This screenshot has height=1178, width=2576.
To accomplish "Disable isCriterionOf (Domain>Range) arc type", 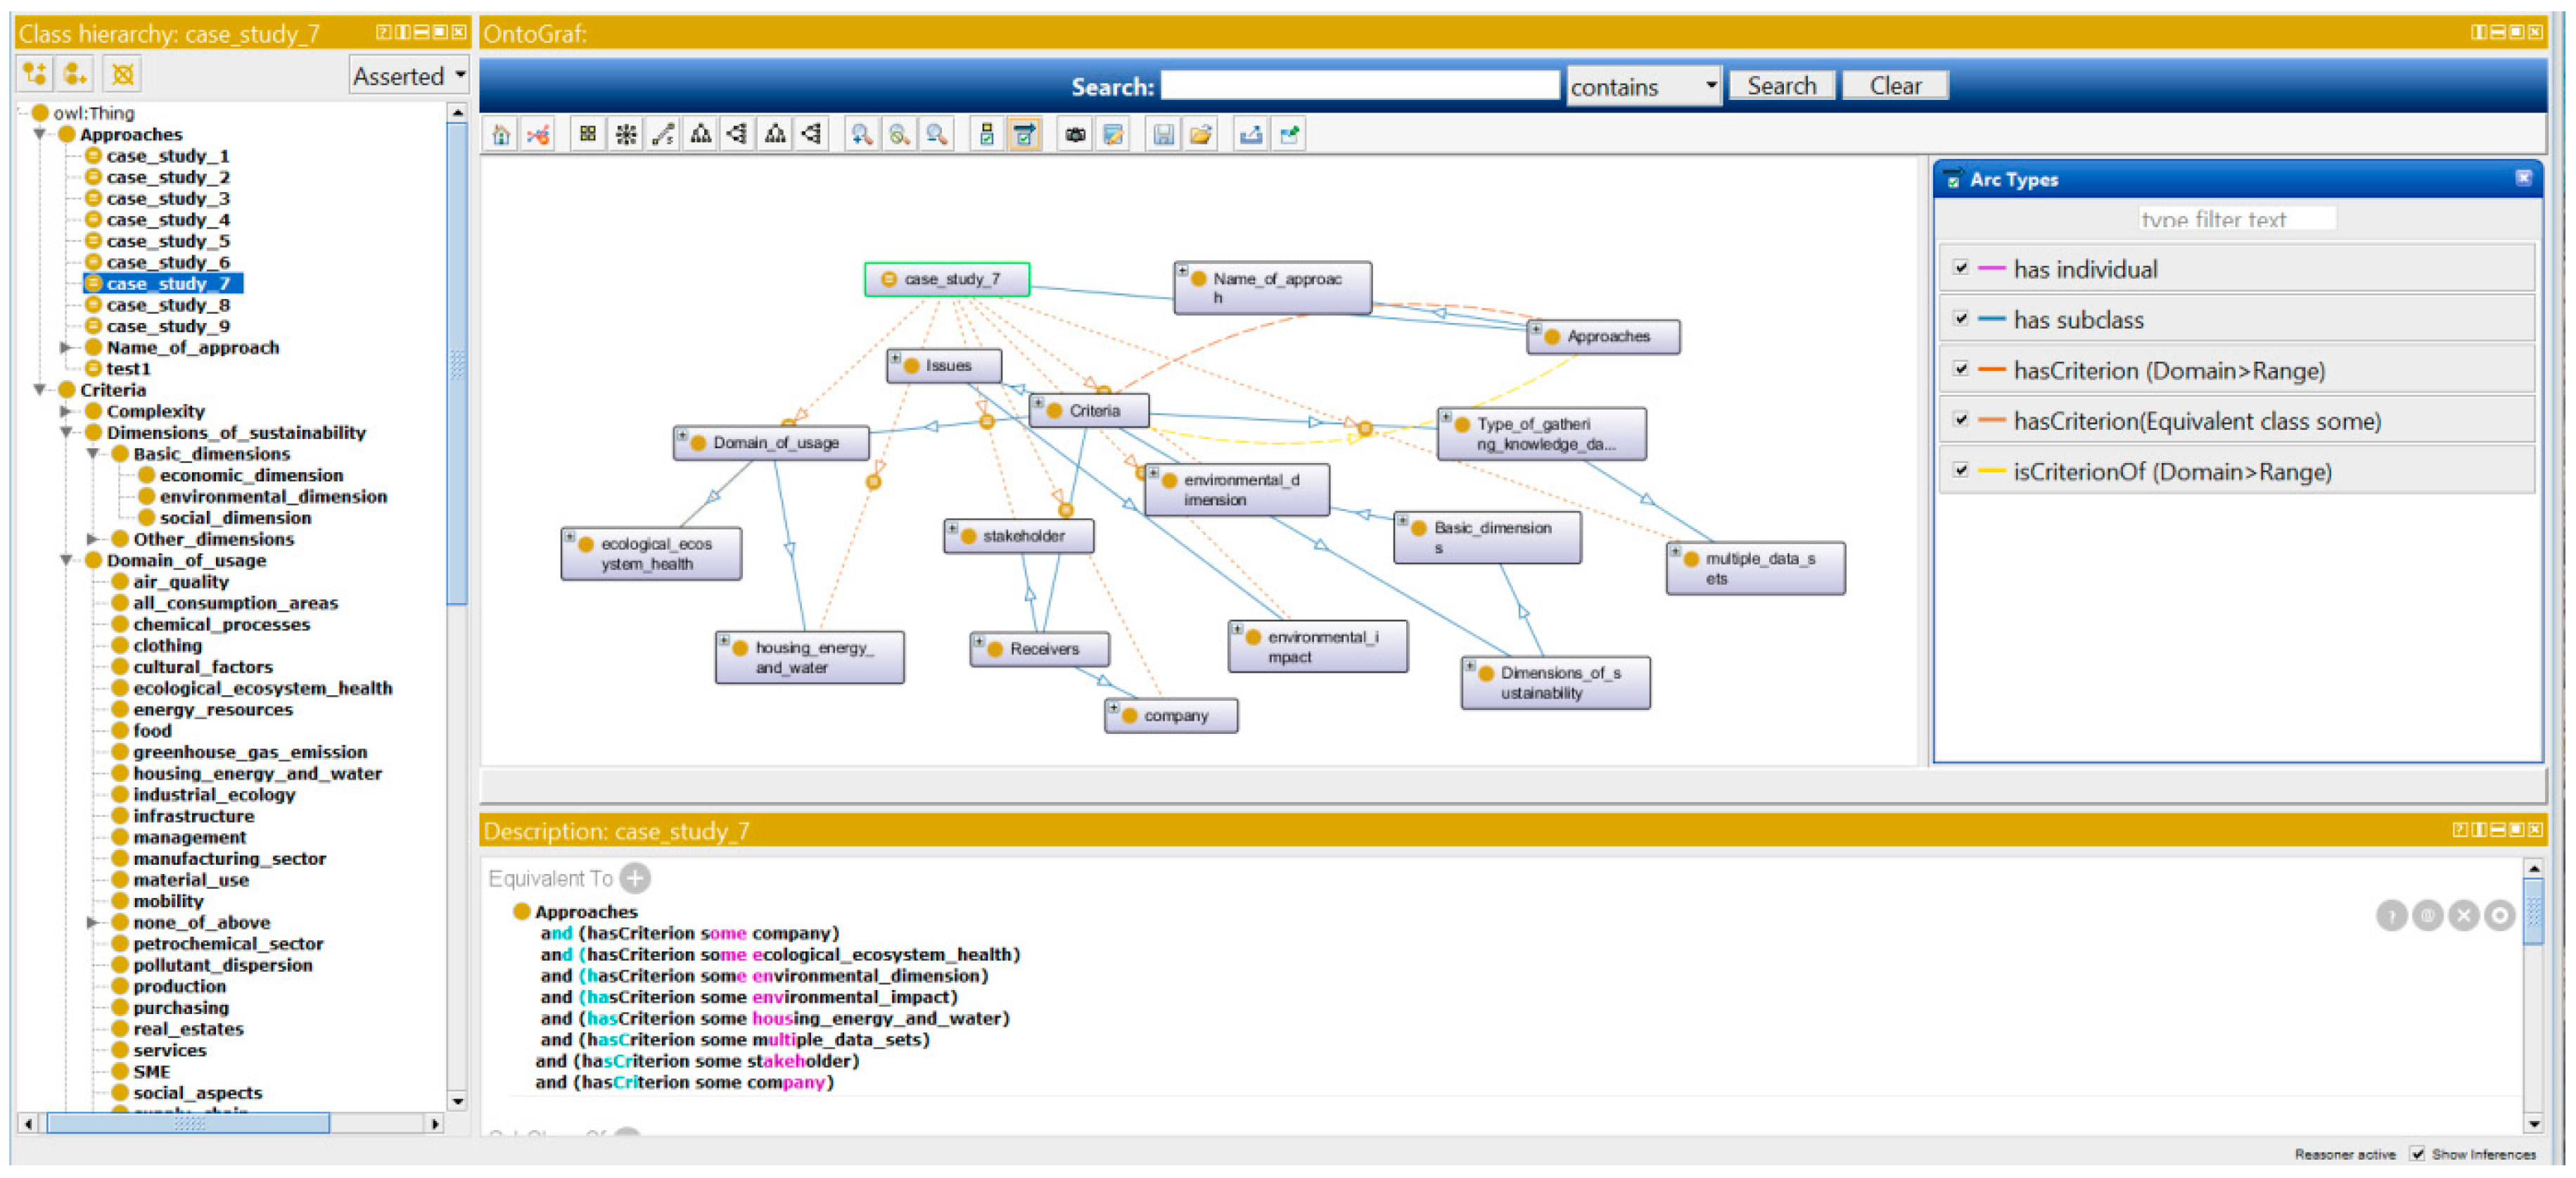I will coord(1961,470).
